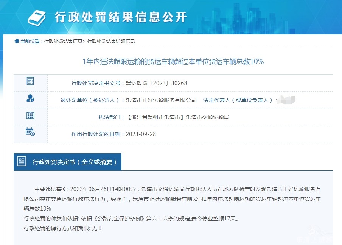The width and height of the screenshot is (342, 245).
Task: Click the 法定代表人（或单位负责人）label
Action: (238, 100)
